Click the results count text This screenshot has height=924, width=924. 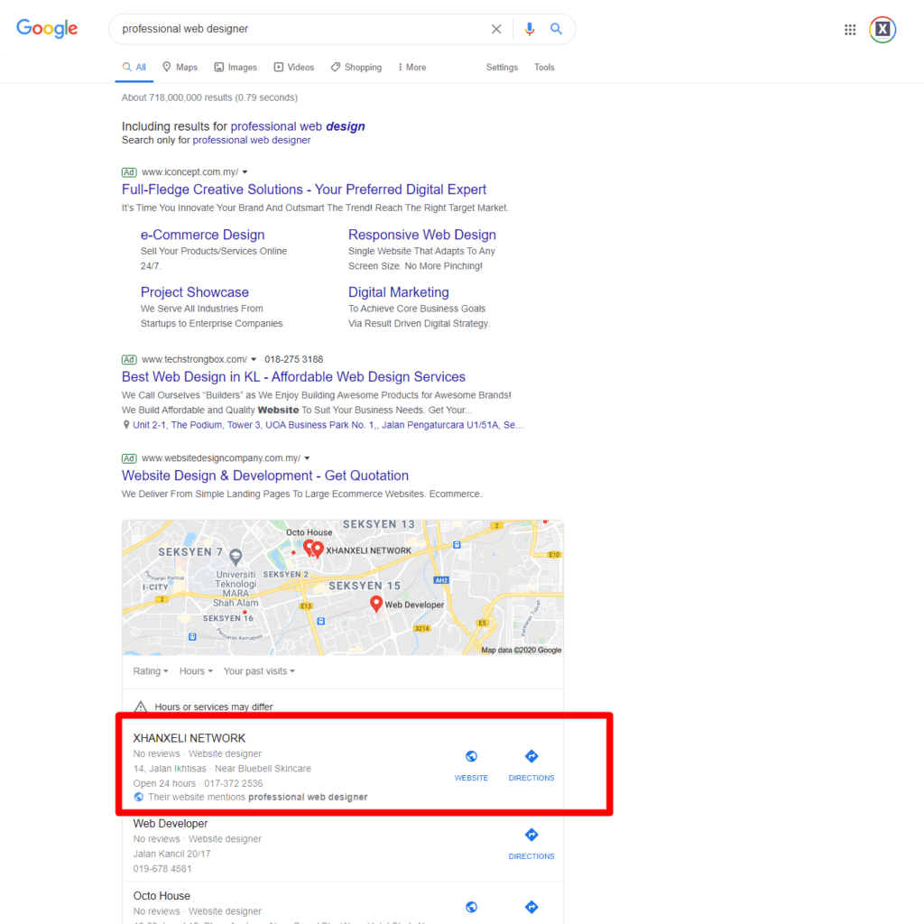[x=209, y=97]
